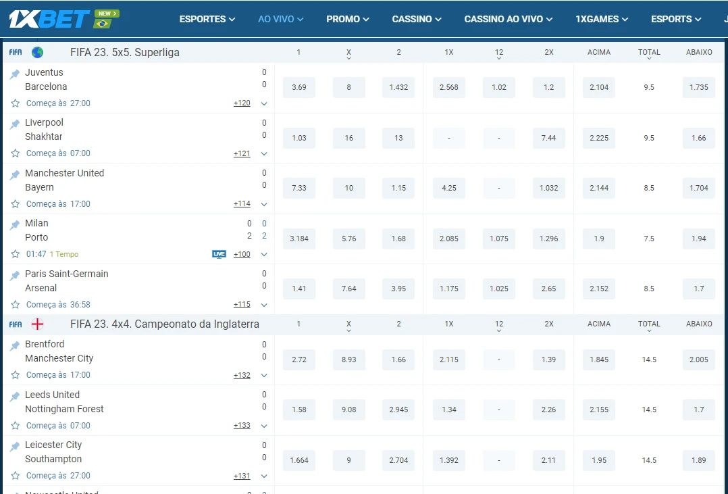This screenshot has width=728, height=494.
Task: Open the CASSINO AO VIVO menu
Action: [508, 19]
